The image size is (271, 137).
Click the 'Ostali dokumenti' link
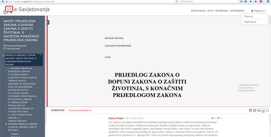click(13, 49)
